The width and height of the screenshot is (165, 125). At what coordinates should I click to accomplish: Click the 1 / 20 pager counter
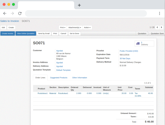point(152,27)
